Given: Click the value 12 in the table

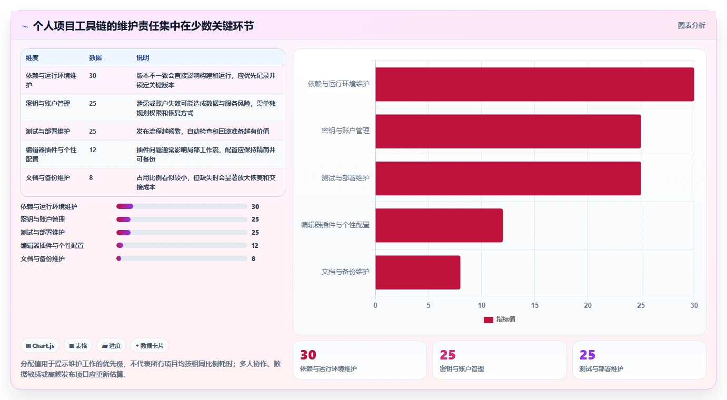Looking at the screenshot, I should coord(93,150).
